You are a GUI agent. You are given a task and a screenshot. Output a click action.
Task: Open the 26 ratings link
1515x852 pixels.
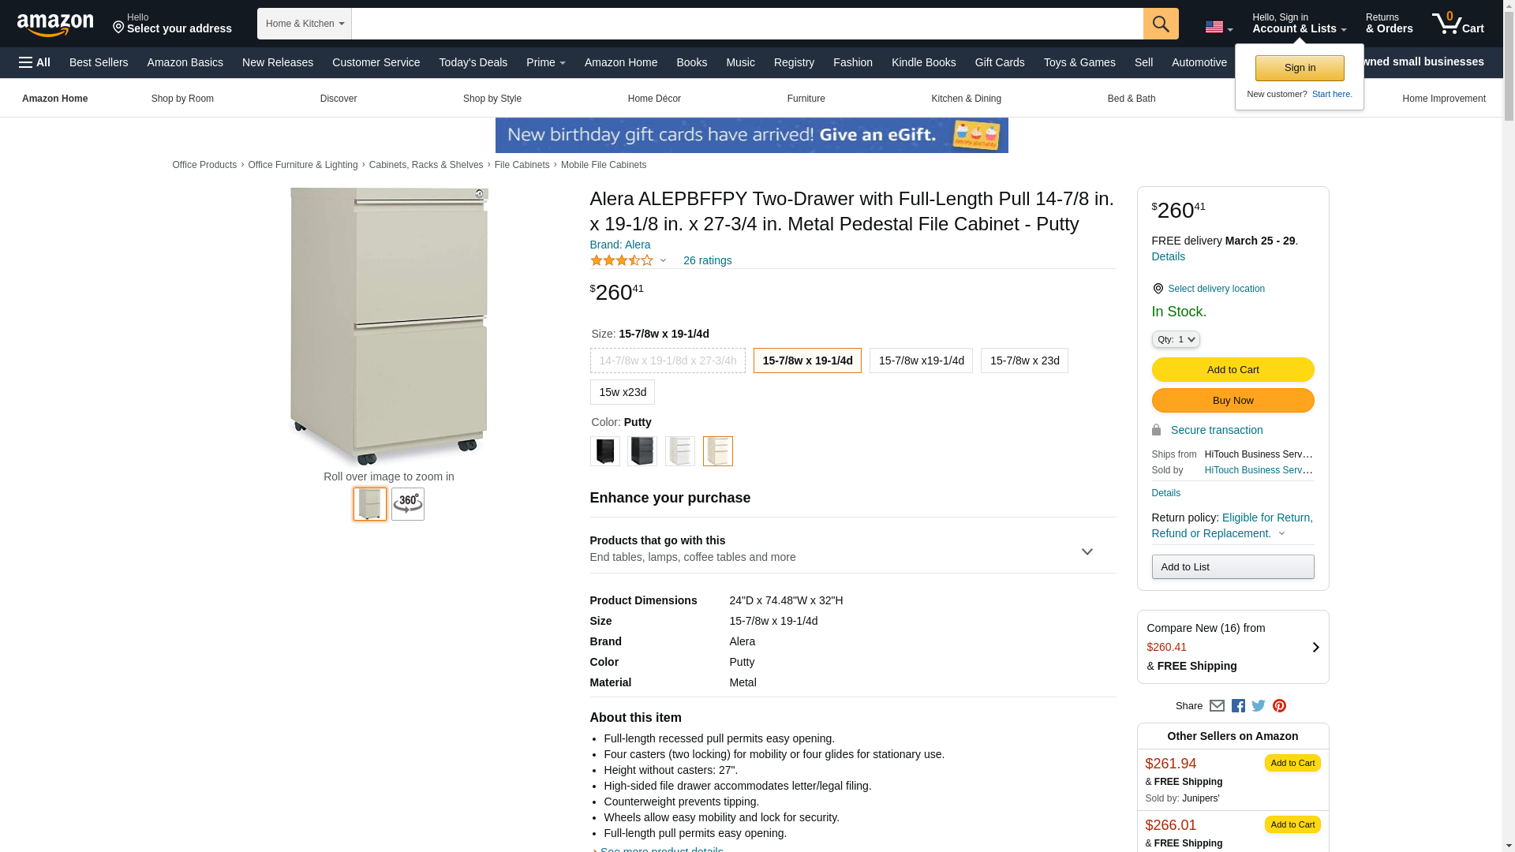click(707, 260)
